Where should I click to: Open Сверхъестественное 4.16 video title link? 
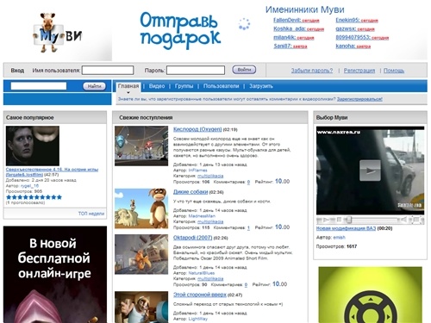click(x=52, y=171)
